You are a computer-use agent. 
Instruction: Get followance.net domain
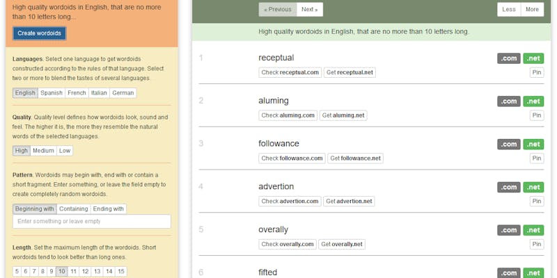355,158
